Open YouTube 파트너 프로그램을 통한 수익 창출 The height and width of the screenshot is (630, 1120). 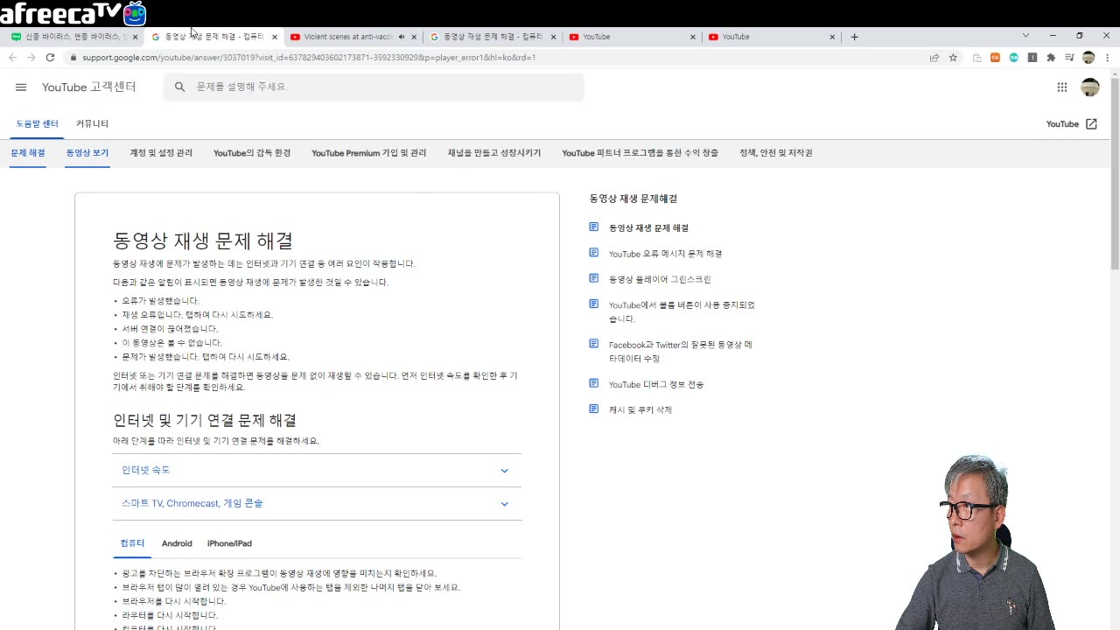(x=640, y=152)
